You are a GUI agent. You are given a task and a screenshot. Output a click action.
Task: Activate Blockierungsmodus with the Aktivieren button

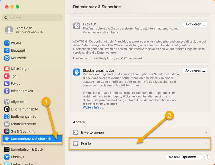click(195, 70)
